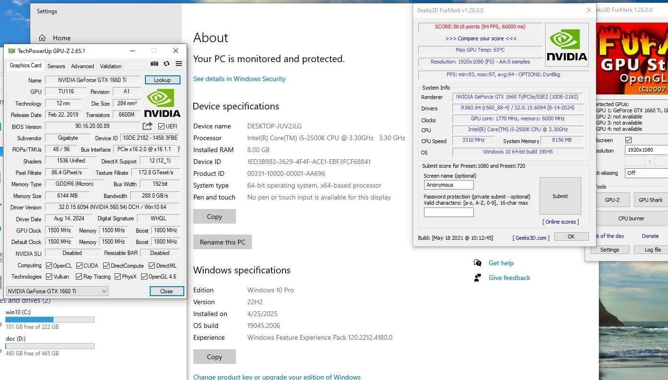This screenshot has height=380, width=668.
Task: Copy the Windows specifications
Action: click(x=214, y=357)
